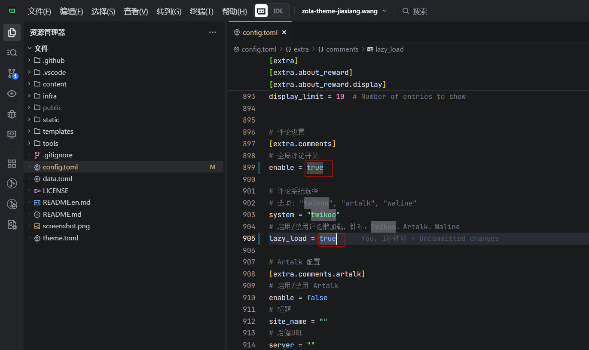Click the gear icon beside data.toml
Screen dimensions: 589x350
click(x=37, y=179)
